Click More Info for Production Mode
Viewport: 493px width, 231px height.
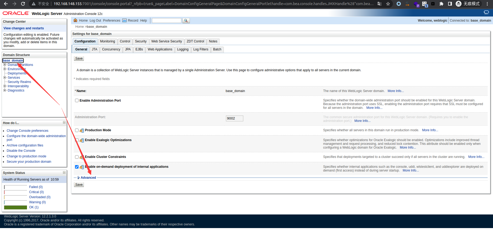[x=430, y=130]
